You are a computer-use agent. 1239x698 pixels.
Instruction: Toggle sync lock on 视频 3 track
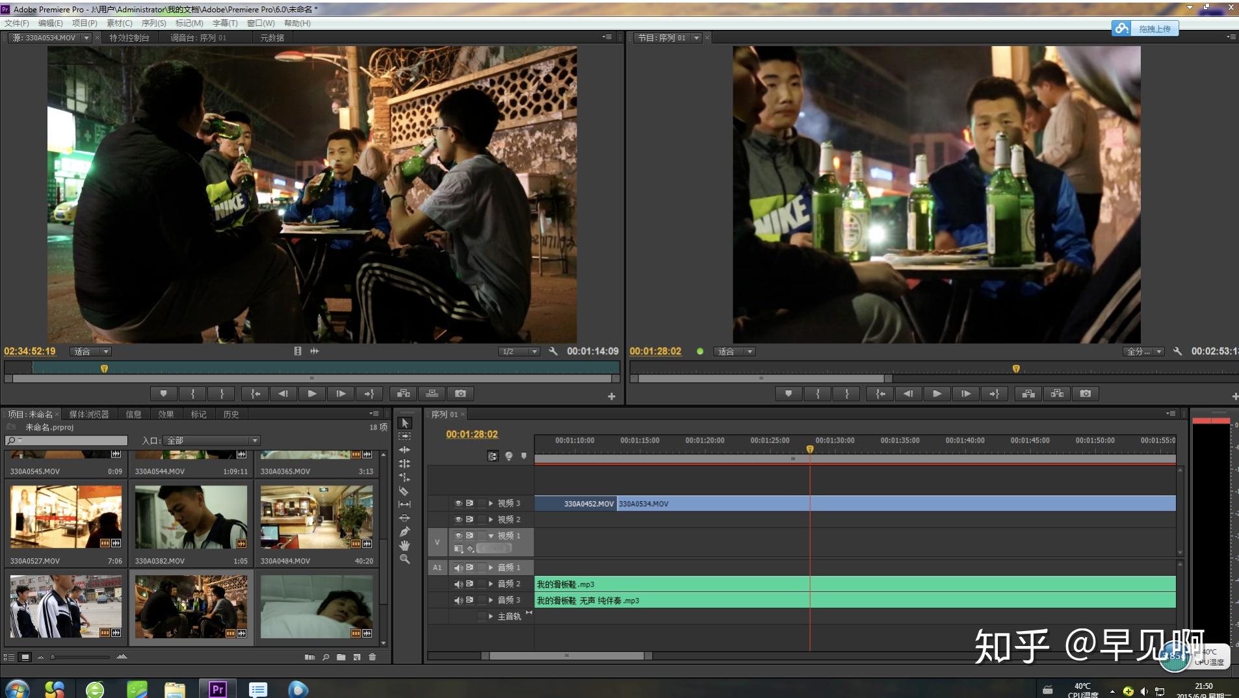pyautogui.click(x=469, y=504)
